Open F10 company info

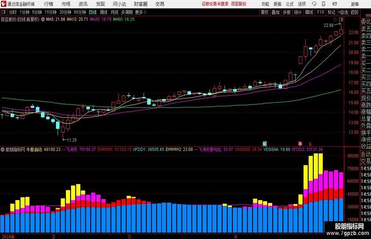click(320, 12)
